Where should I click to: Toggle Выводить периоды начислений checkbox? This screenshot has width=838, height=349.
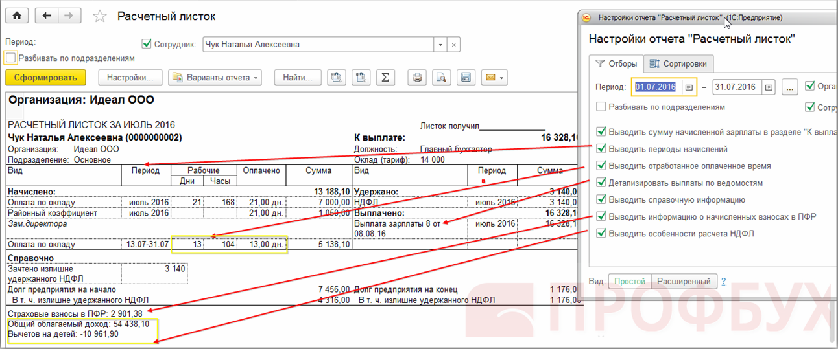pyautogui.click(x=601, y=149)
